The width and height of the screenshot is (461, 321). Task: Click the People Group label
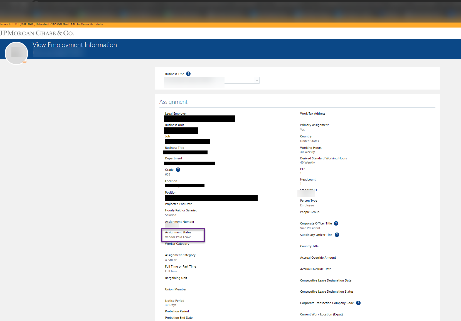click(310, 212)
